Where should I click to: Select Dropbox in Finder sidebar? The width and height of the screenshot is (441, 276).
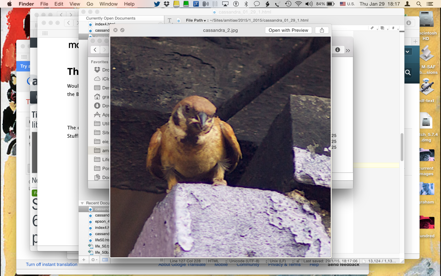[102, 70]
